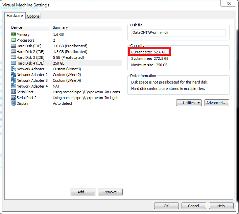
Task: Click the Disk file path field
Action: [178, 33]
